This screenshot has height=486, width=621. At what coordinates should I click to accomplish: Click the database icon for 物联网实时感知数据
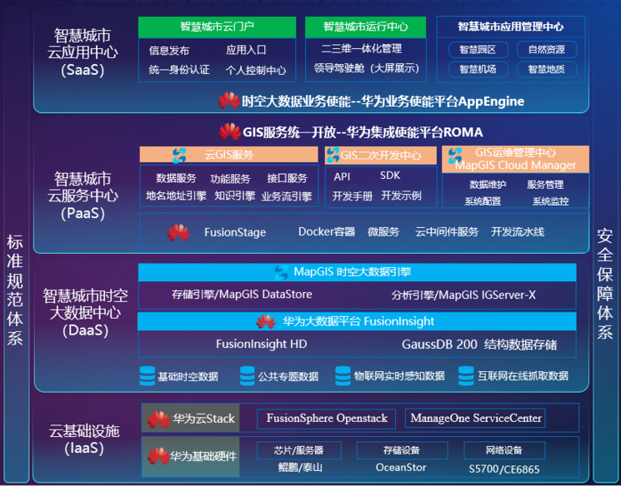pyautogui.click(x=343, y=375)
